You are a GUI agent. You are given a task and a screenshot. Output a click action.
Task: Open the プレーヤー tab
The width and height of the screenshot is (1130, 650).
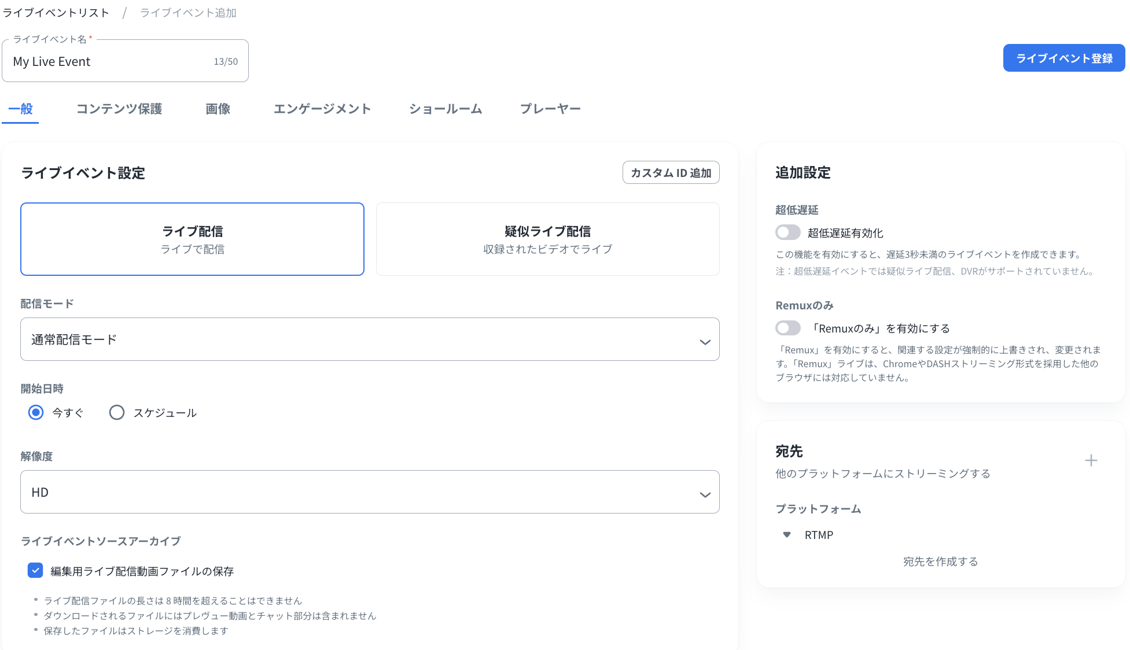pyautogui.click(x=550, y=109)
